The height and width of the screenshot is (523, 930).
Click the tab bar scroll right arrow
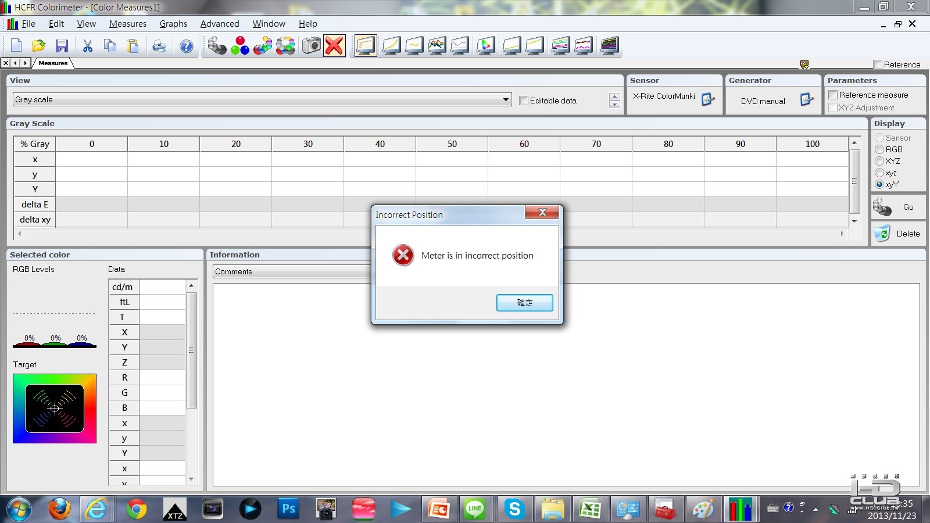coord(25,63)
